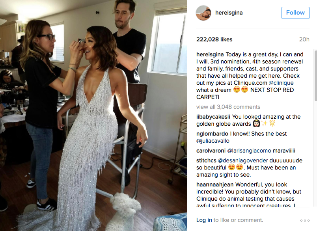Click Log in to like or comment

pyautogui.click(x=204, y=220)
